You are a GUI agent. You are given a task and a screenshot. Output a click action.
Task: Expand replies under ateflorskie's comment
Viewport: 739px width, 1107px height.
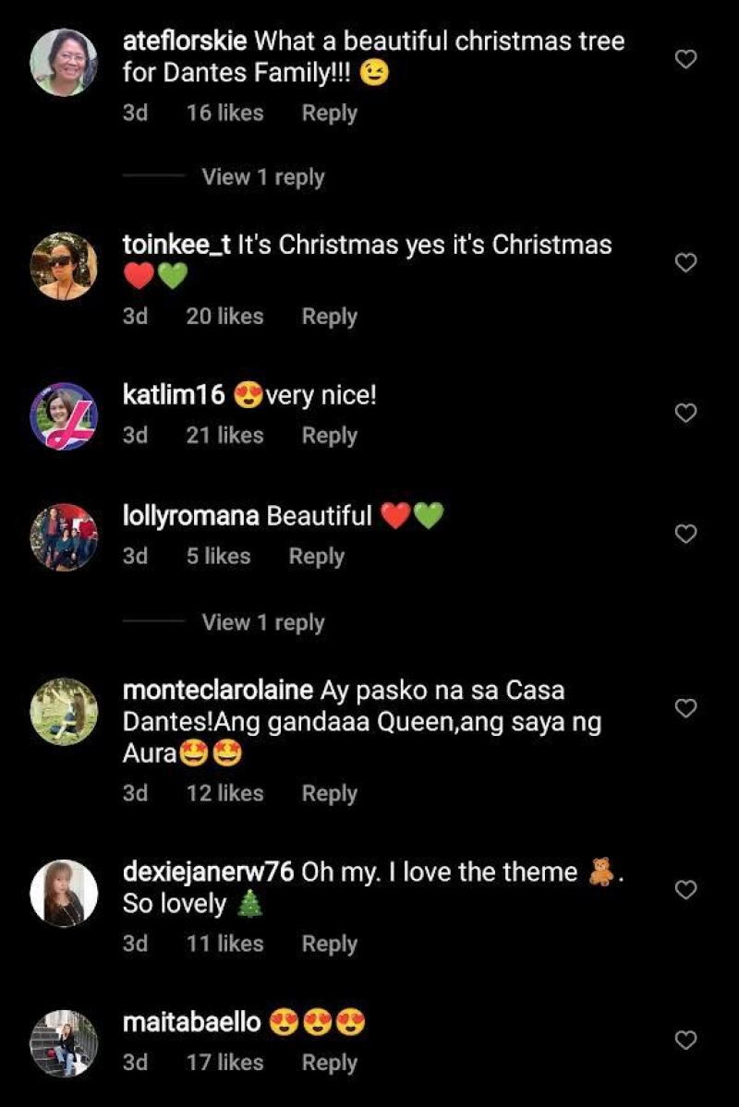tap(261, 177)
